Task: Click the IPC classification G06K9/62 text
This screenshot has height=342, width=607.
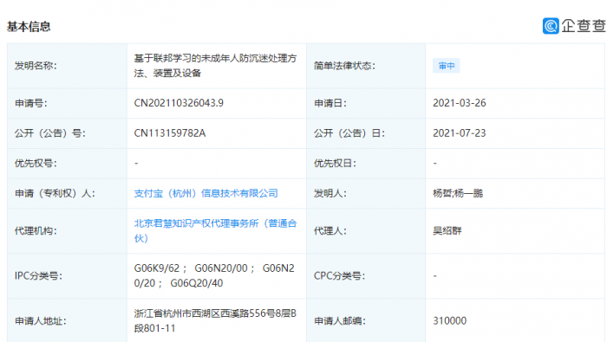Action: pyautogui.click(x=157, y=268)
